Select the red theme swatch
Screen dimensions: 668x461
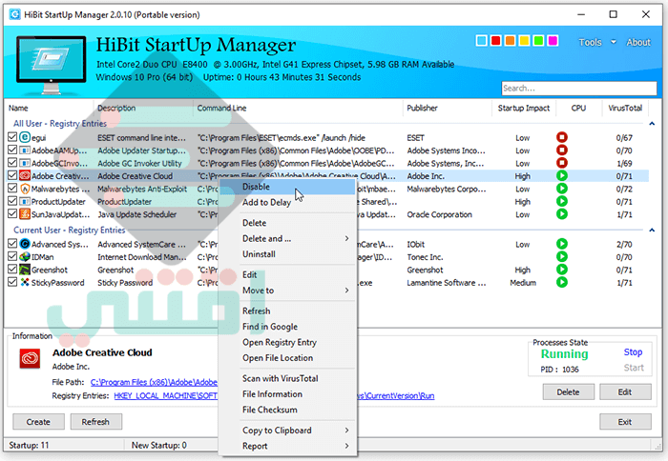pyautogui.click(x=495, y=41)
